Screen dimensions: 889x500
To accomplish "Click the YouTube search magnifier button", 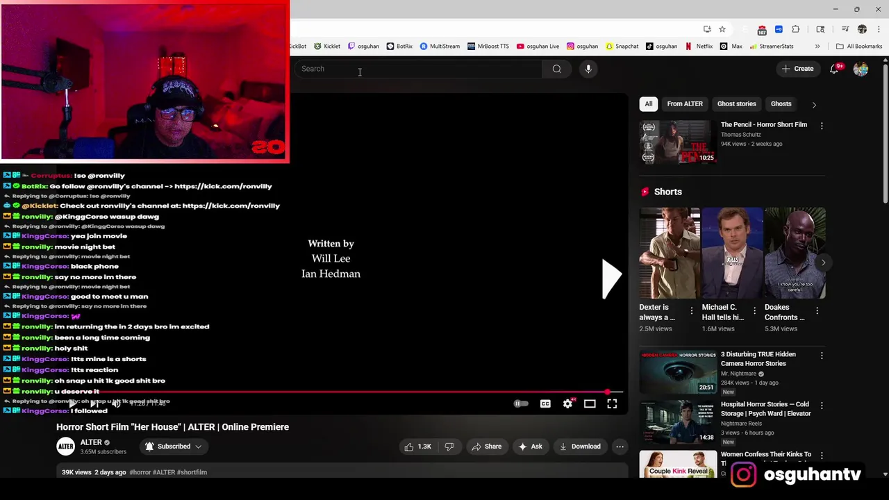I will 556,69.
